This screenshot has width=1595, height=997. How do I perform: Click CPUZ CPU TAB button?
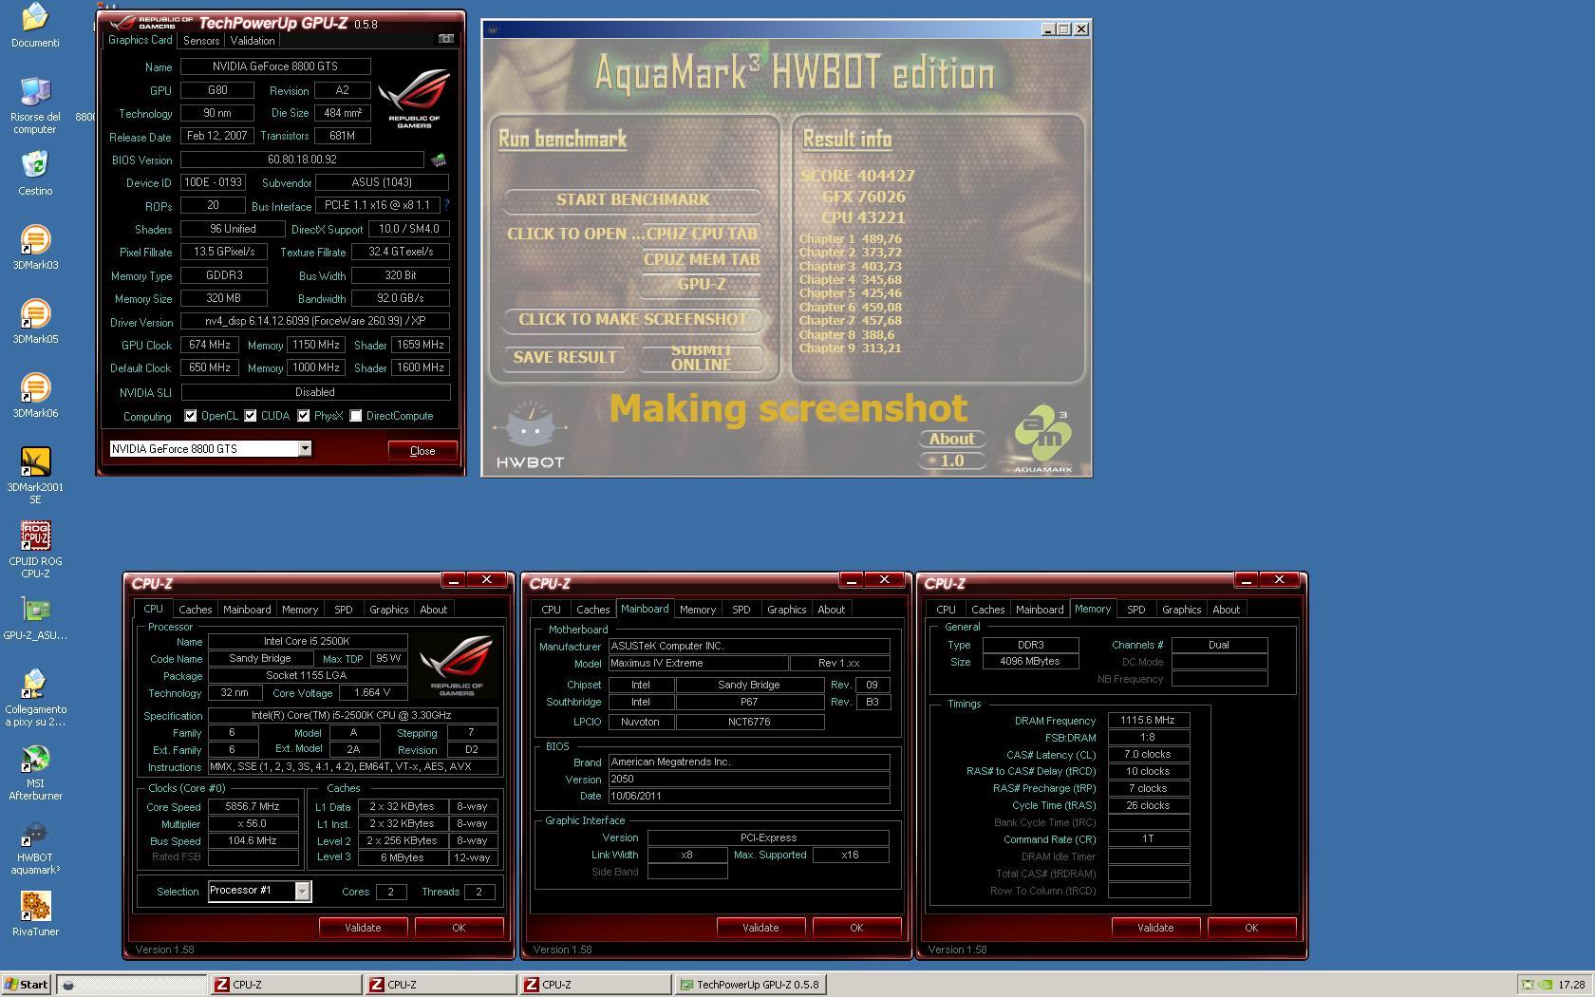(702, 234)
